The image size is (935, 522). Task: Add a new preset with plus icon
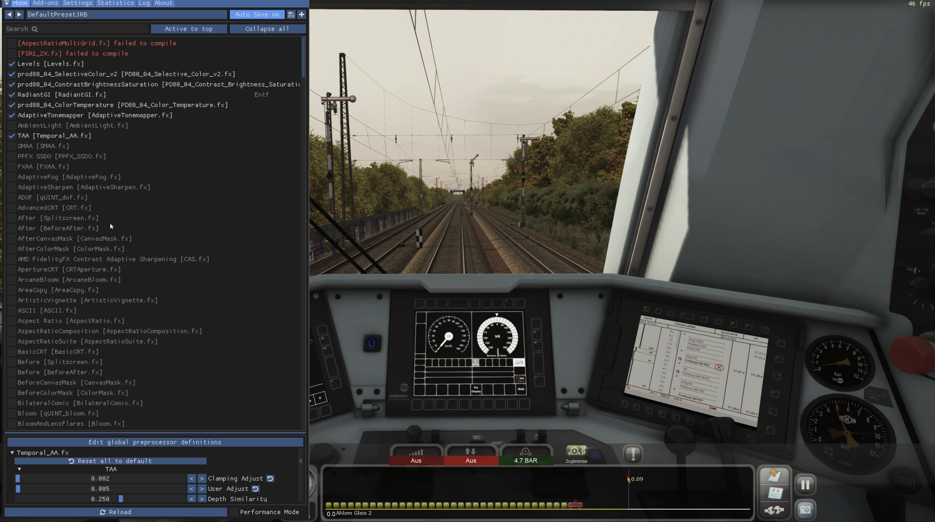coord(301,15)
